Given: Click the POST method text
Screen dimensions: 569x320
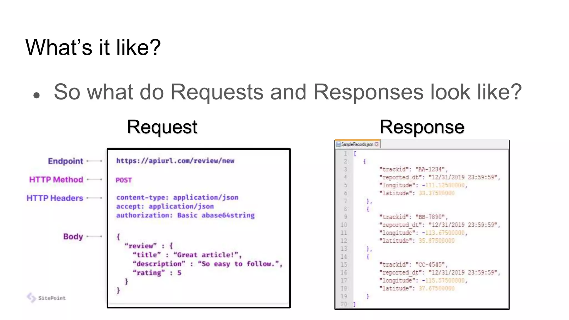Looking at the screenshot, I should tap(124, 180).
